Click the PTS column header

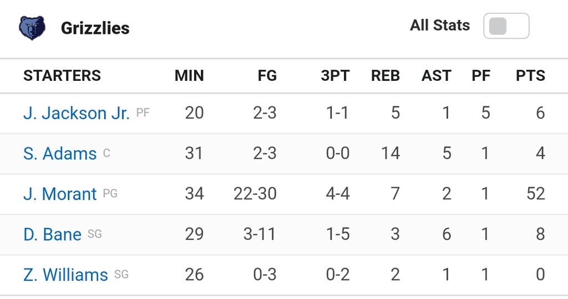[x=530, y=75]
